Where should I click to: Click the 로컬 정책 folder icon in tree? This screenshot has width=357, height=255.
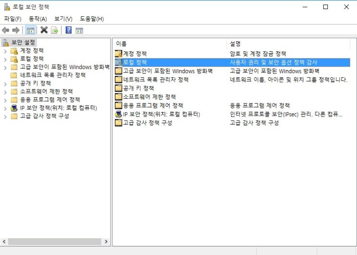click(x=14, y=59)
